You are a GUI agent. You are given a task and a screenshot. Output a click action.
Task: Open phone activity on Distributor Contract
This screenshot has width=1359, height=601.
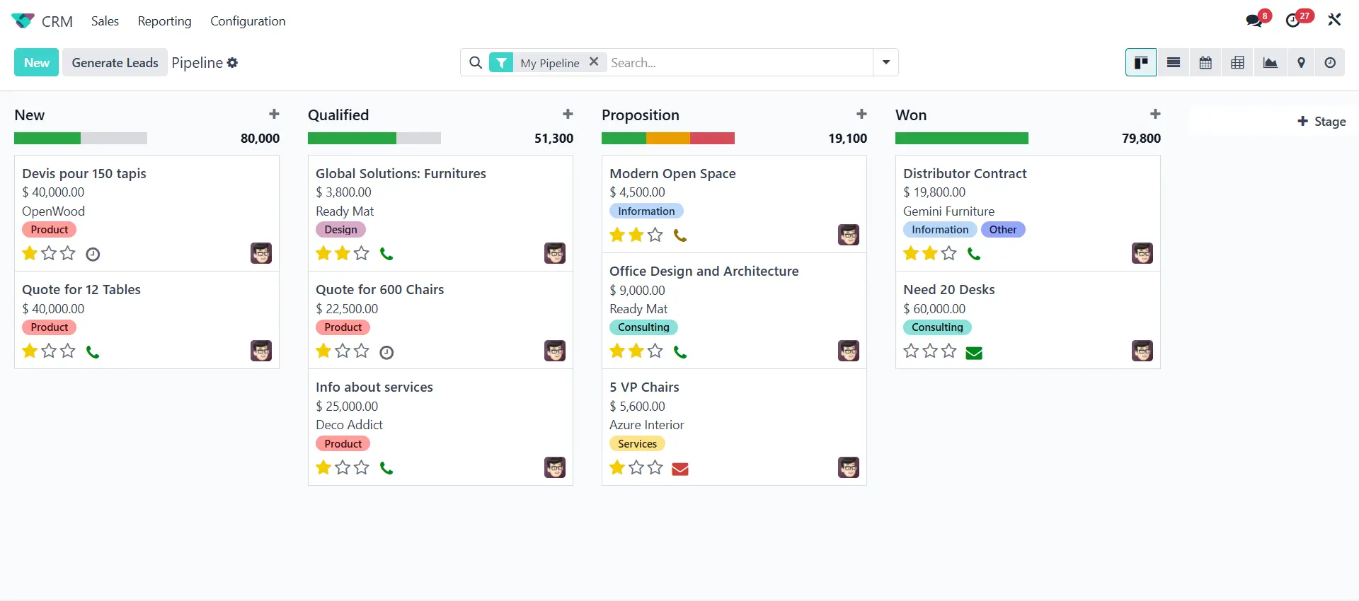(974, 254)
